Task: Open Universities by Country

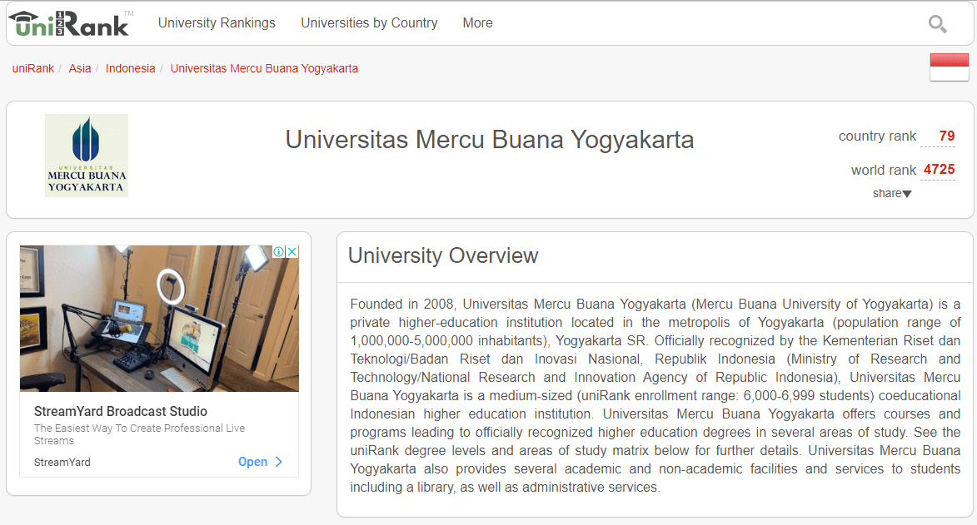Action: [369, 22]
